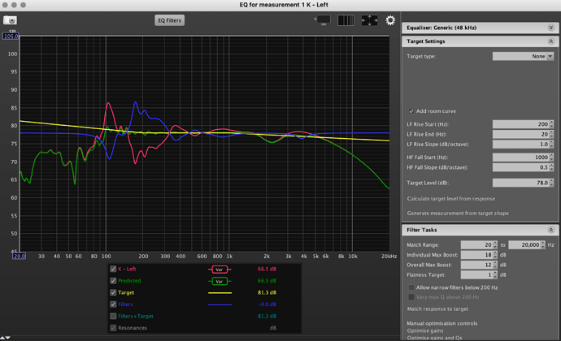
Task: Enable Allow narrow filters below 200 Hz
Action: [x=411, y=287]
